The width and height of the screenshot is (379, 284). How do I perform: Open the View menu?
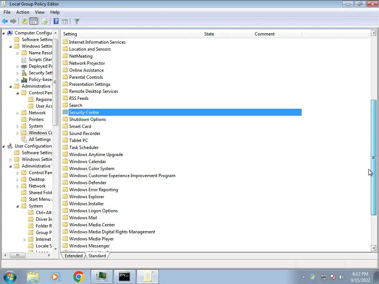[40, 12]
